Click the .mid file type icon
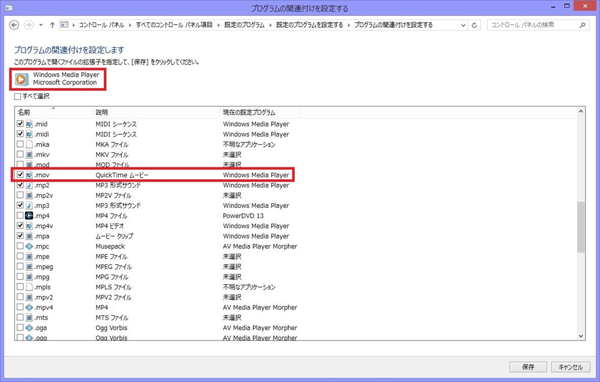600x382 pixels. pos(29,124)
